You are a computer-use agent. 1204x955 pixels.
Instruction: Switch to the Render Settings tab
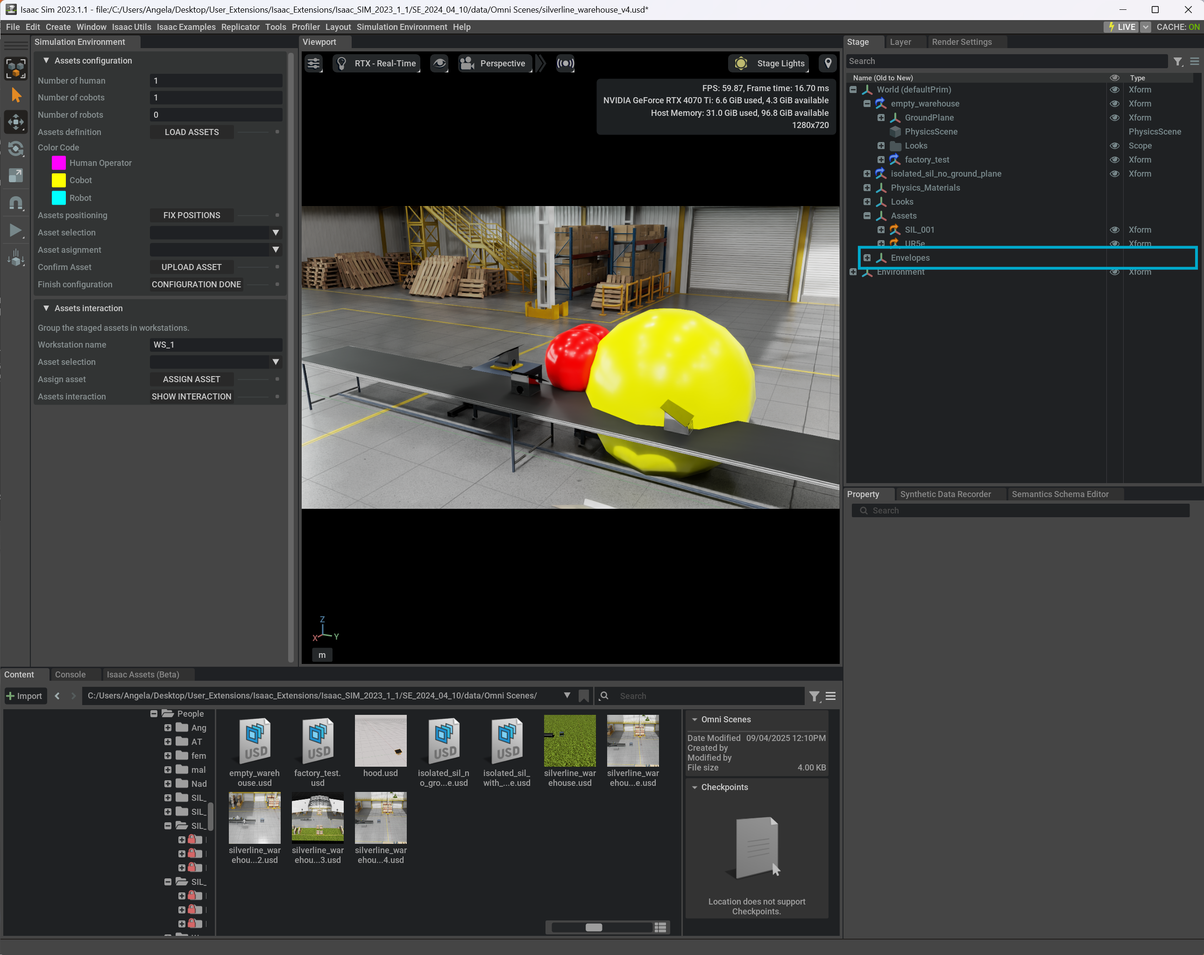tap(961, 42)
